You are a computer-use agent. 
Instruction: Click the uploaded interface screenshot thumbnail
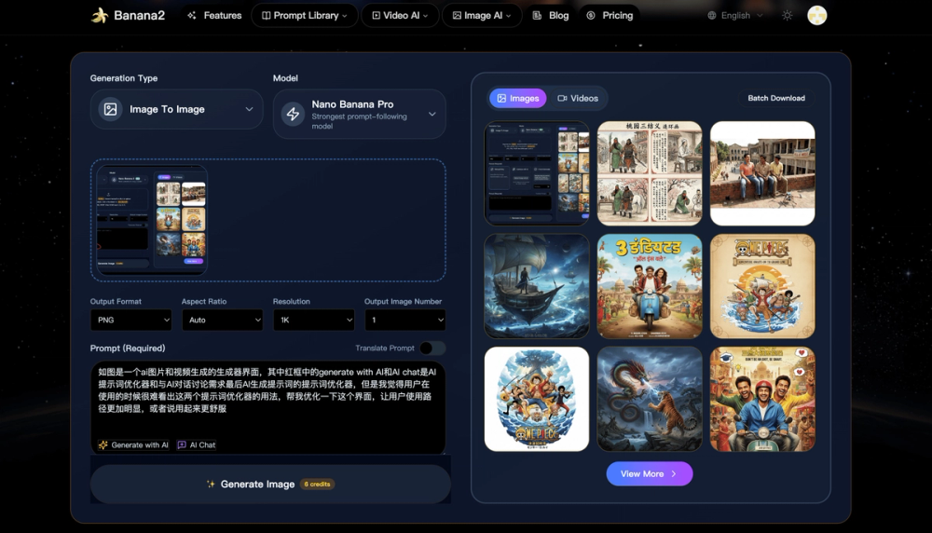point(152,220)
